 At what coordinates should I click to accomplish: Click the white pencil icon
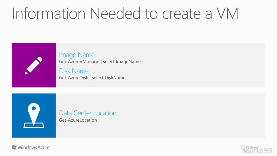34,66
